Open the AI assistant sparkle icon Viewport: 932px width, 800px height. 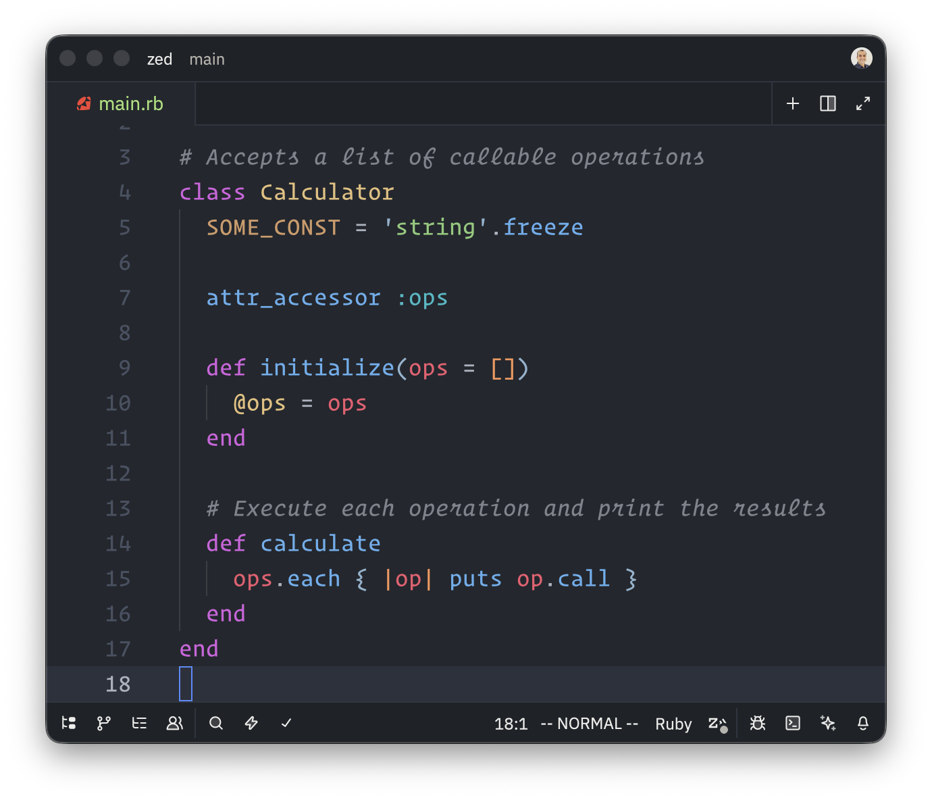[828, 723]
